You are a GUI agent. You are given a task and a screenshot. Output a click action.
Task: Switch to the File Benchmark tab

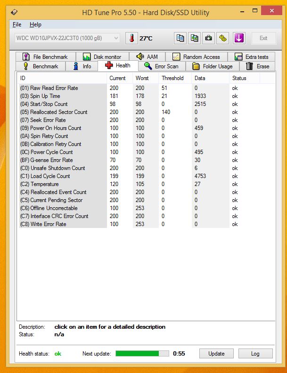45,57
